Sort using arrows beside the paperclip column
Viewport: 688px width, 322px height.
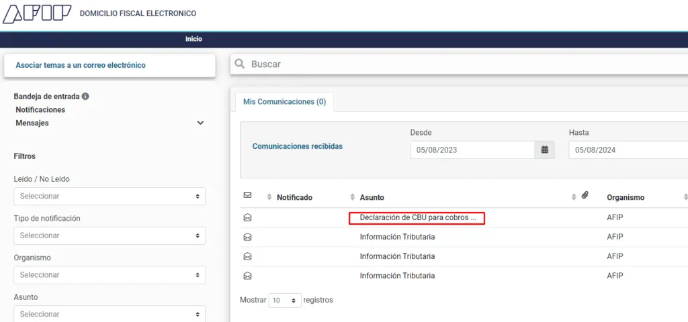click(574, 198)
